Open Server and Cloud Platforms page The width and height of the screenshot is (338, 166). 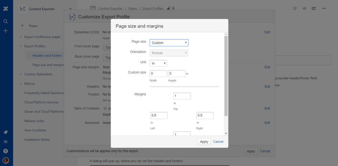44,112
